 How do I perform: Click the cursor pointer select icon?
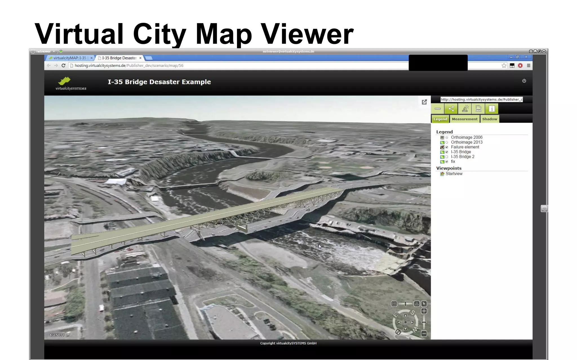click(424, 304)
